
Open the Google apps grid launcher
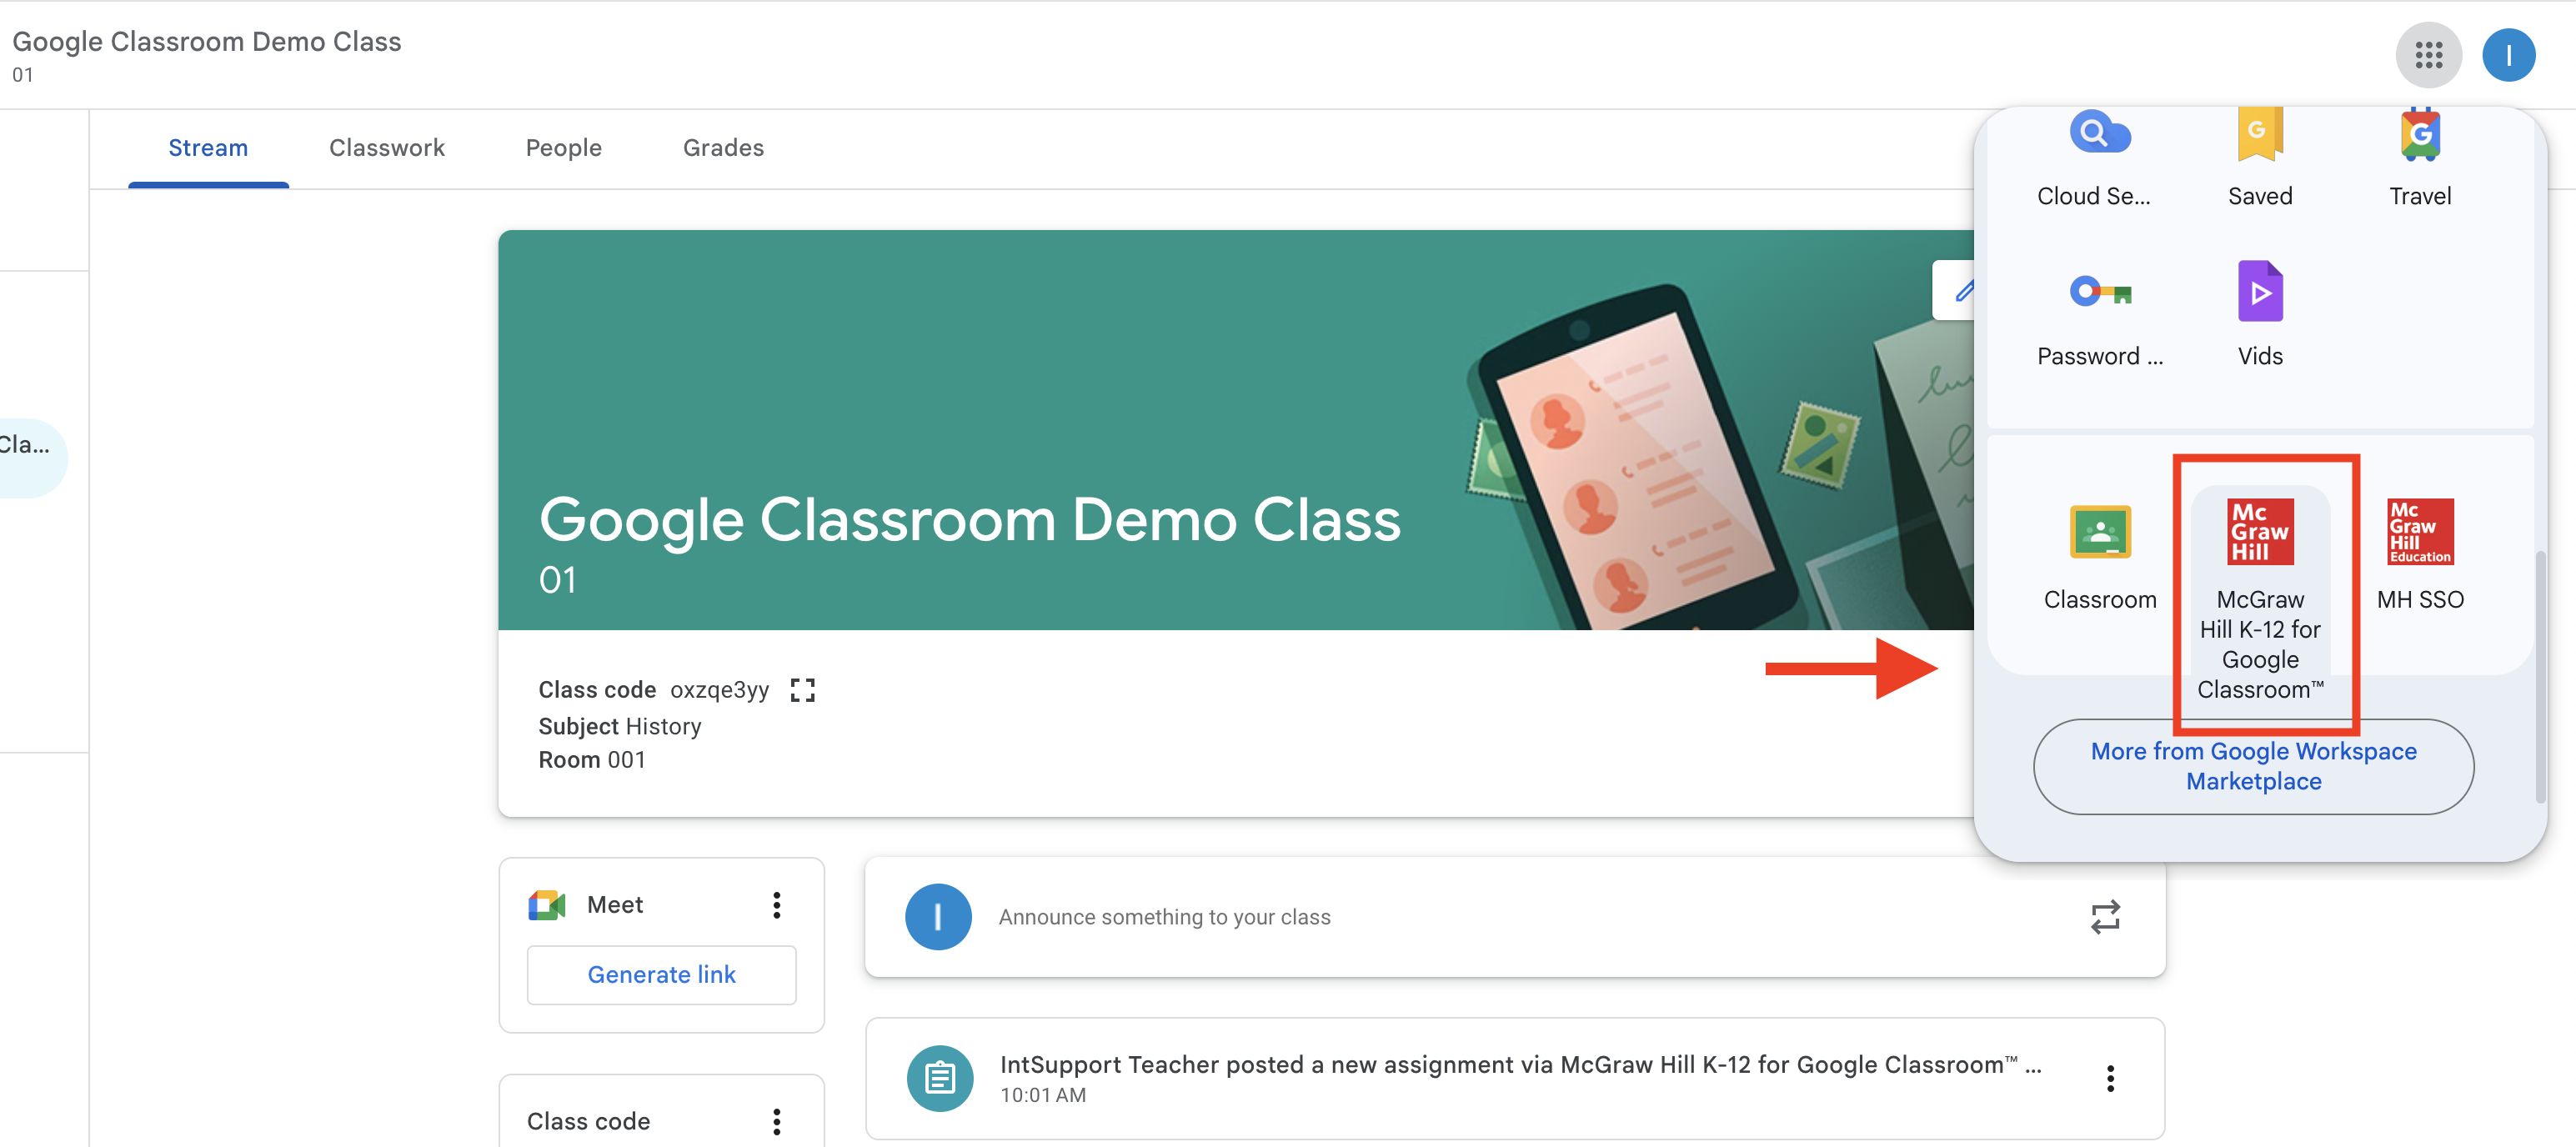[2428, 55]
